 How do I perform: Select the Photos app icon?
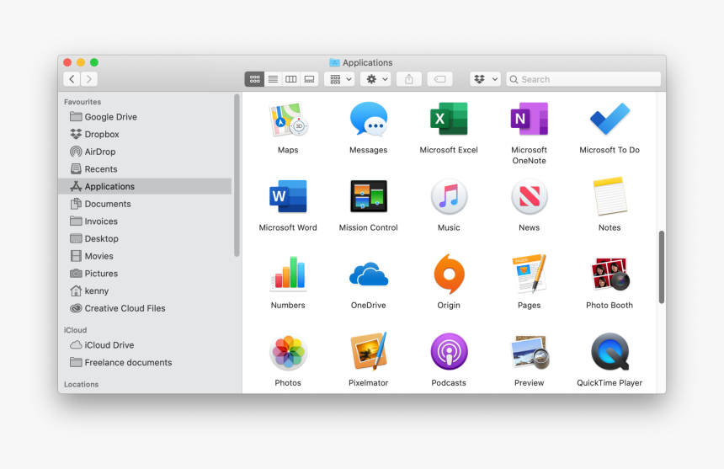click(288, 352)
